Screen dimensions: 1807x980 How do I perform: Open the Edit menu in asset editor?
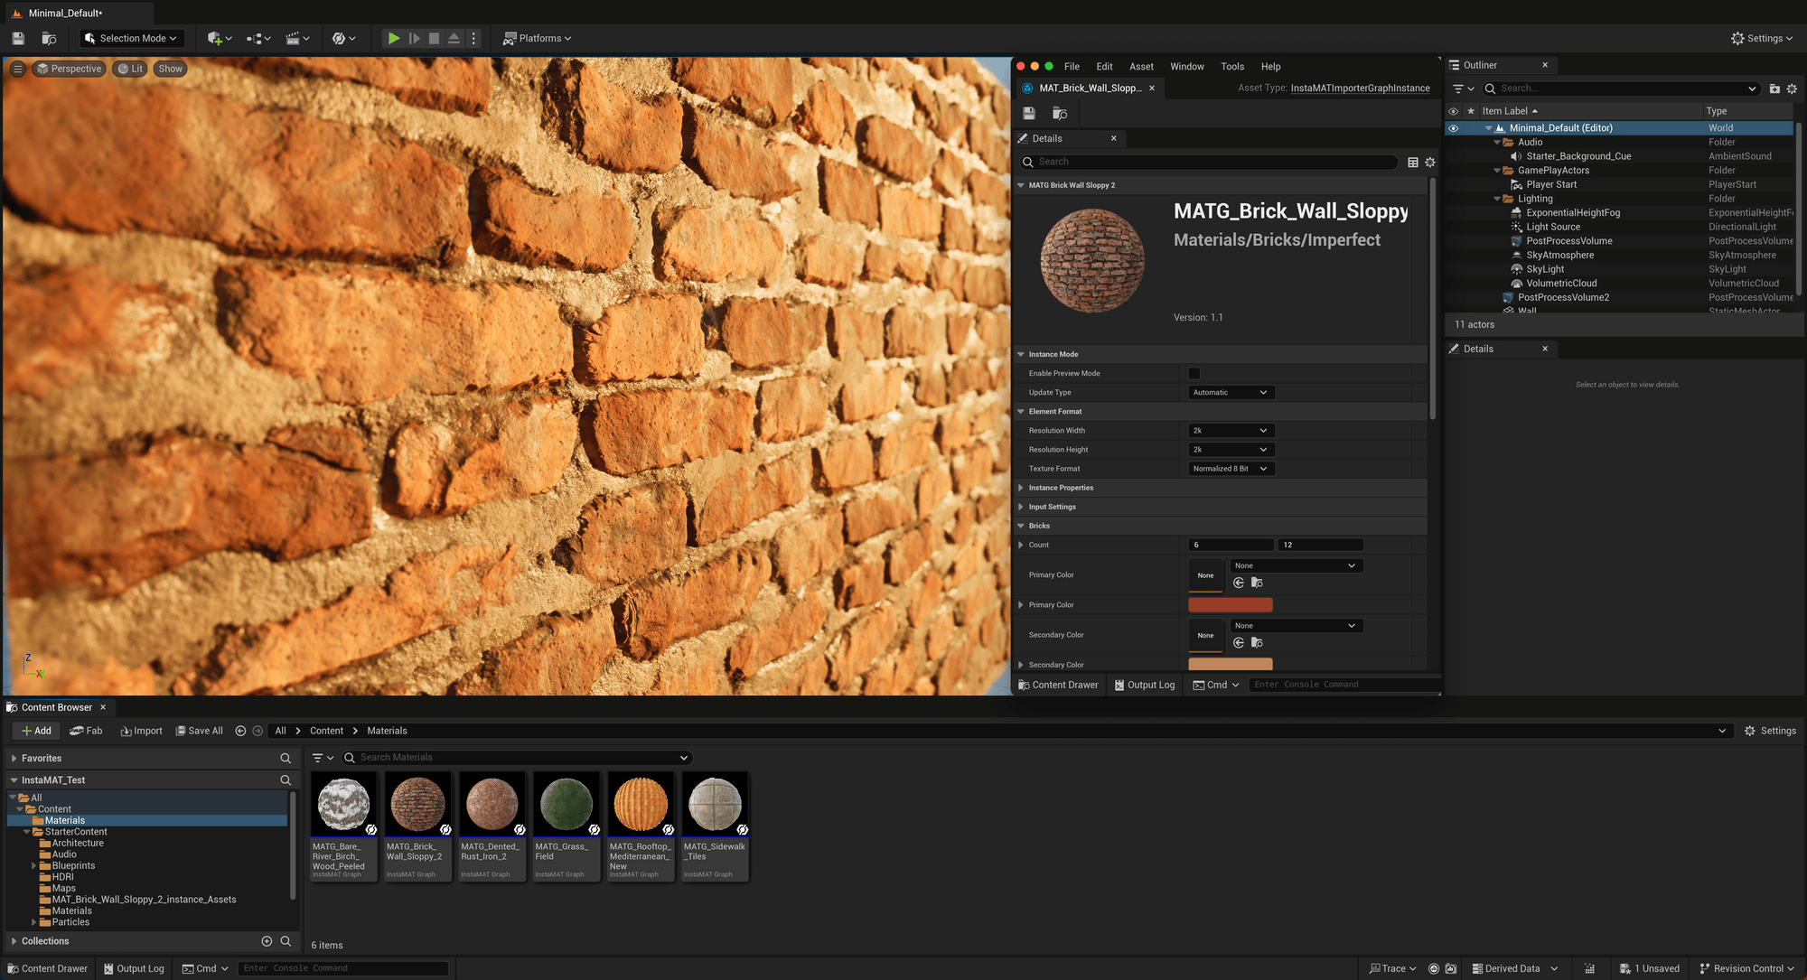(x=1104, y=66)
